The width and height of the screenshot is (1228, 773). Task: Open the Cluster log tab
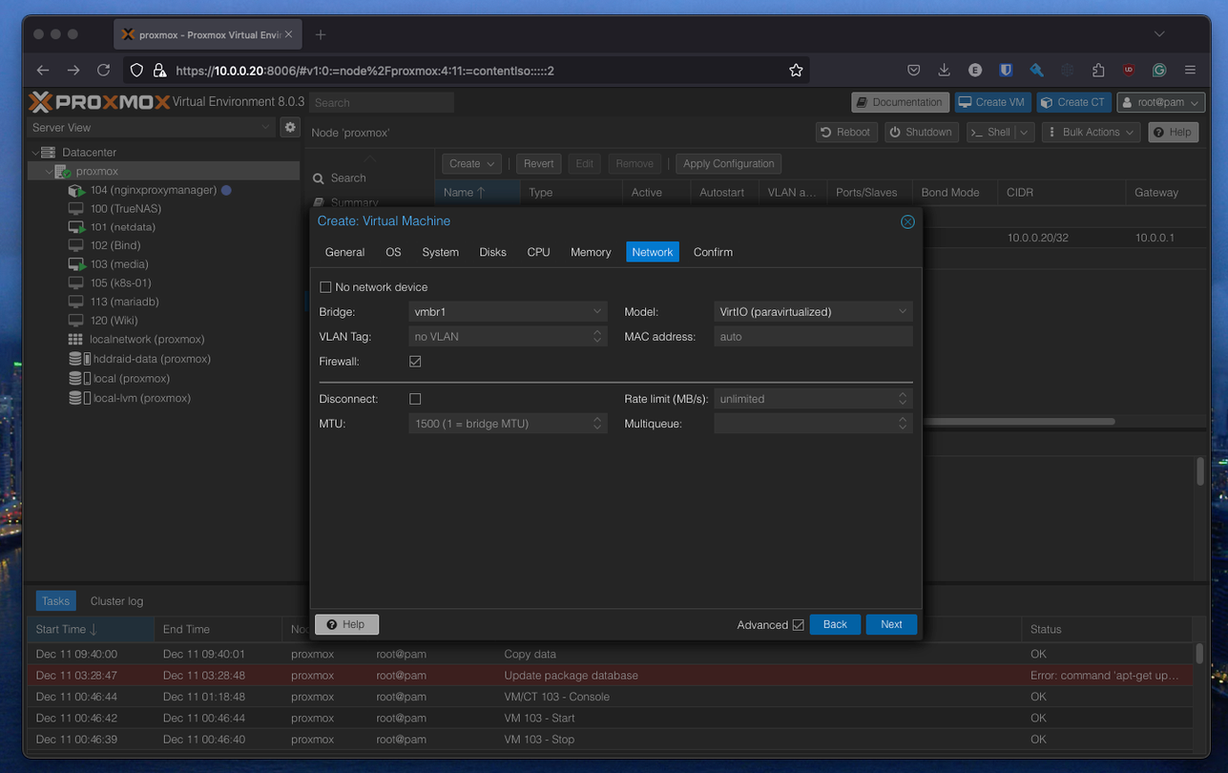click(116, 601)
